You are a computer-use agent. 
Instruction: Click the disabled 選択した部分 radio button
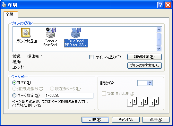[x=14, y=88]
